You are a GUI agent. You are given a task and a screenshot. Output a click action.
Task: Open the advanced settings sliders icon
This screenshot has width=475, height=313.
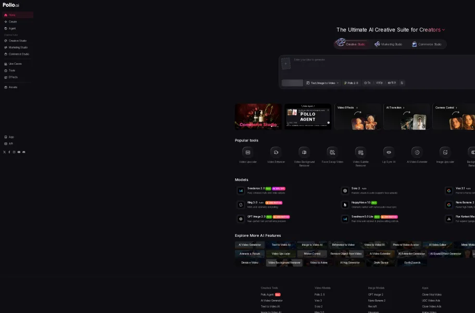coord(402,83)
